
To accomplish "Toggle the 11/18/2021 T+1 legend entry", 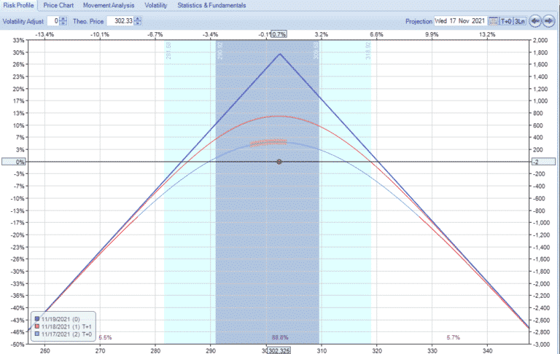I will click(x=64, y=326).
